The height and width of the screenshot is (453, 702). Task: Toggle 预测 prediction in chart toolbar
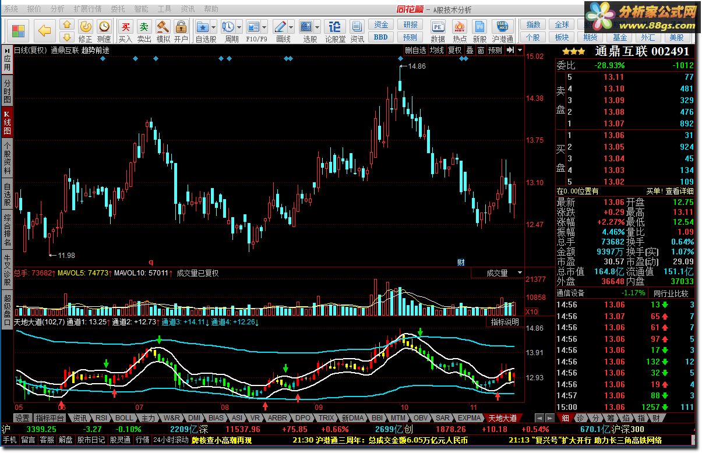tap(495, 50)
